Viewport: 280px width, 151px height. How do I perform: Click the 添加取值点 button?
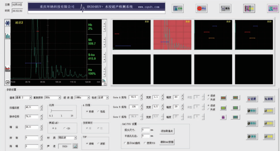[167, 131]
